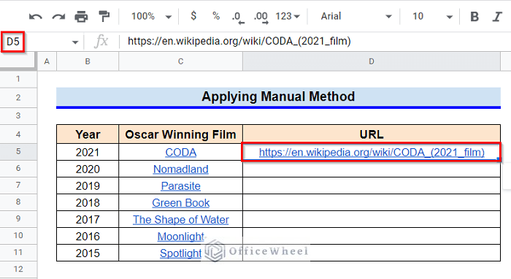Image resolution: width=511 pixels, height=279 pixels.
Task: Select the cell containing 2019
Action: click(88, 186)
